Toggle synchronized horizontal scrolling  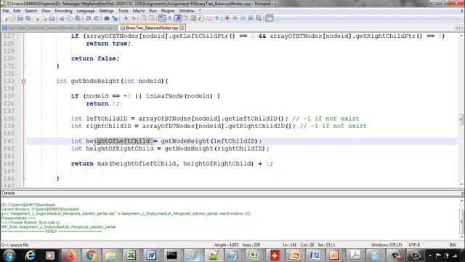(x=151, y=18)
